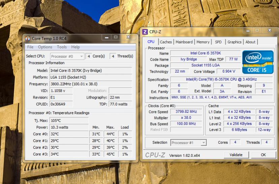The height and width of the screenshot is (184, 279).
Task: Click the Ext. Model value 3A
Action: coord(222,91)
